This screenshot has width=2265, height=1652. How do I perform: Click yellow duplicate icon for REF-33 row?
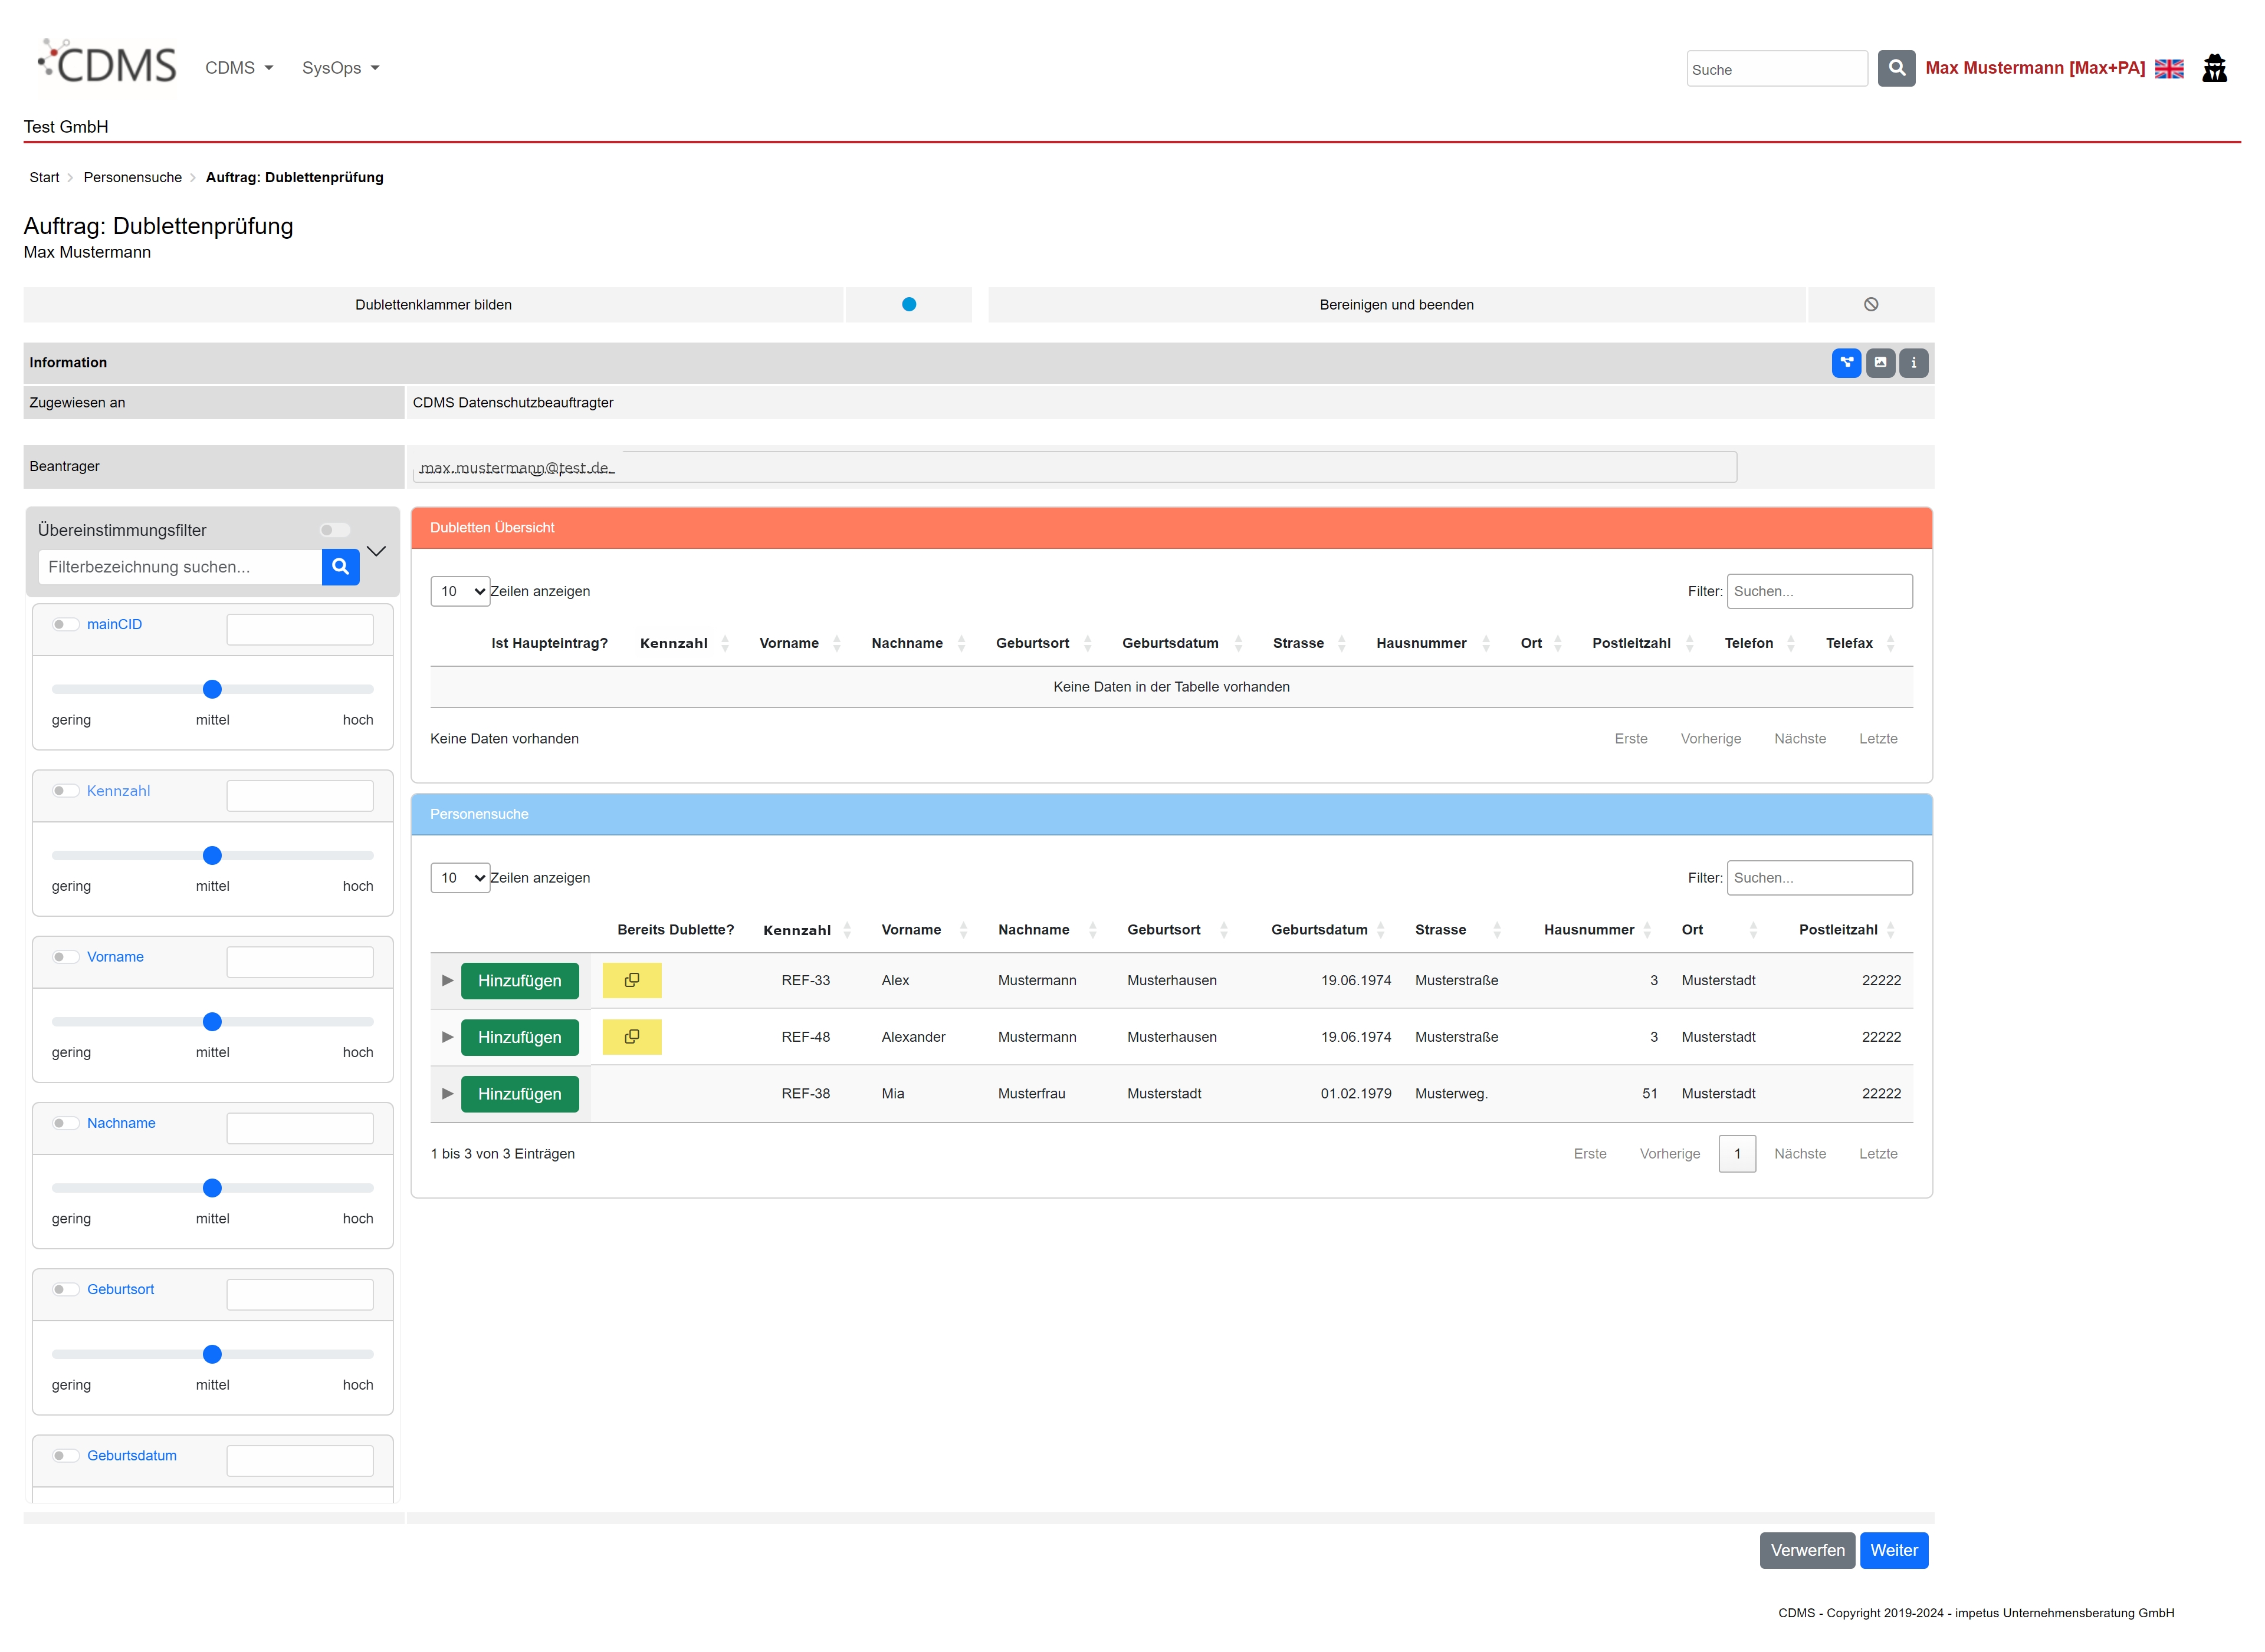[631, 980]
